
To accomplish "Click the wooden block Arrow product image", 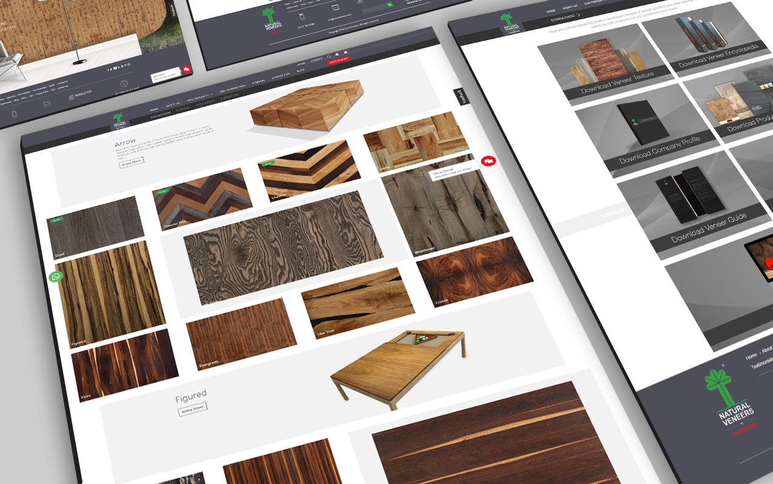I will point(307,106).
